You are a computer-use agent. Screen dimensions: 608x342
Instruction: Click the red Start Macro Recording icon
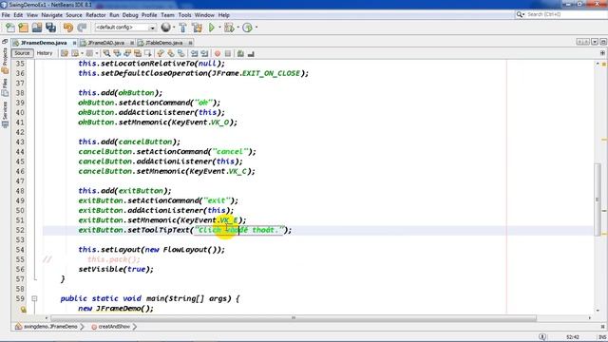(x=218, y=53)
